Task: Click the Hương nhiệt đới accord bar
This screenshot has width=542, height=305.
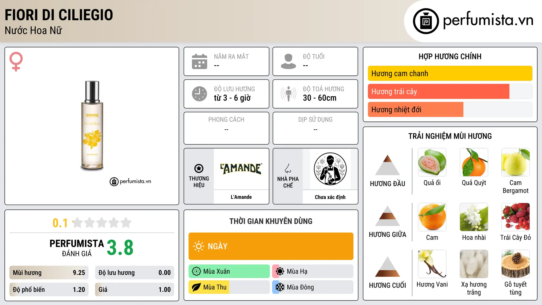Action: (450, 109)
